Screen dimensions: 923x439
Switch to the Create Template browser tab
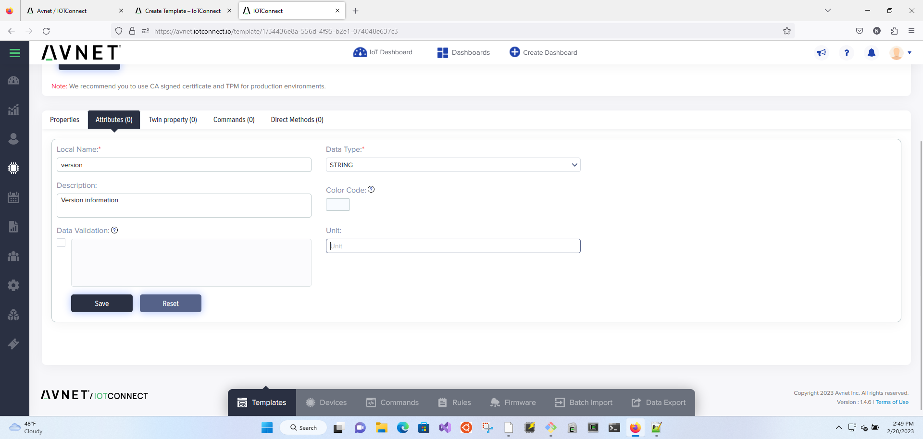(183, 11)
